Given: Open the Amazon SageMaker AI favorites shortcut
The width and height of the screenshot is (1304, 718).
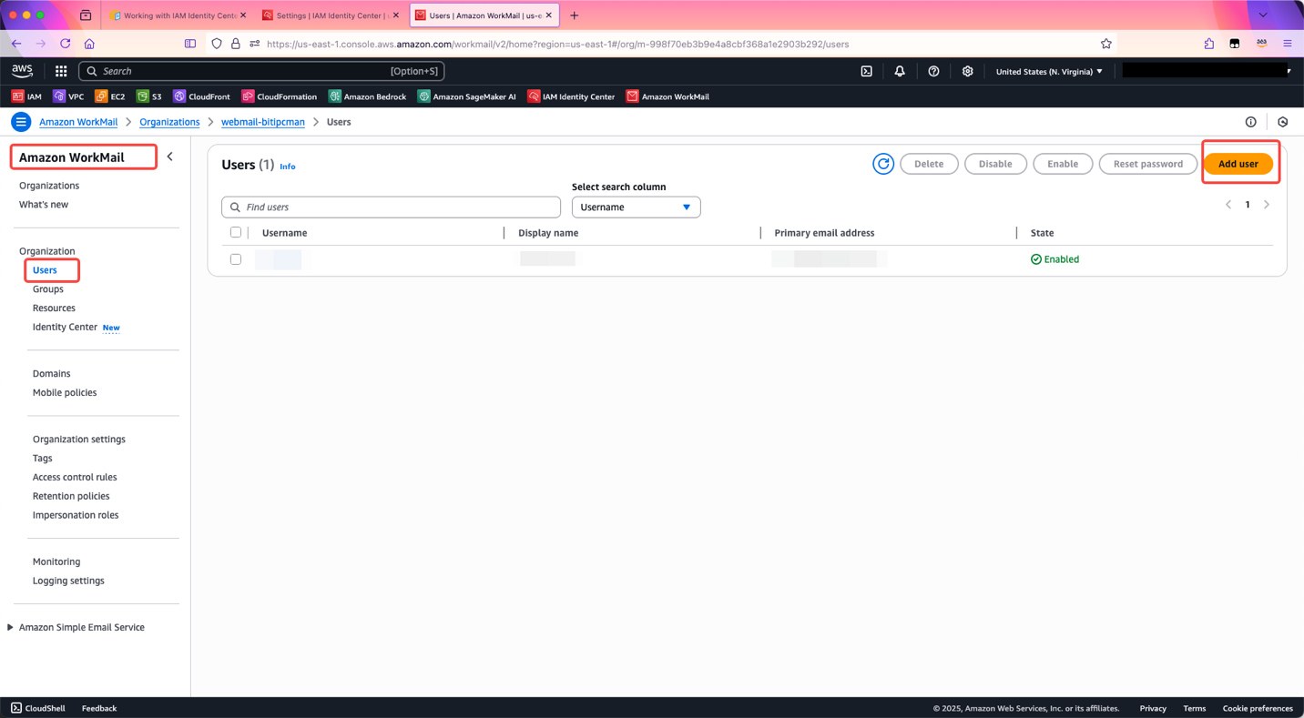Looking at the screenshot, I should (467, 96).
